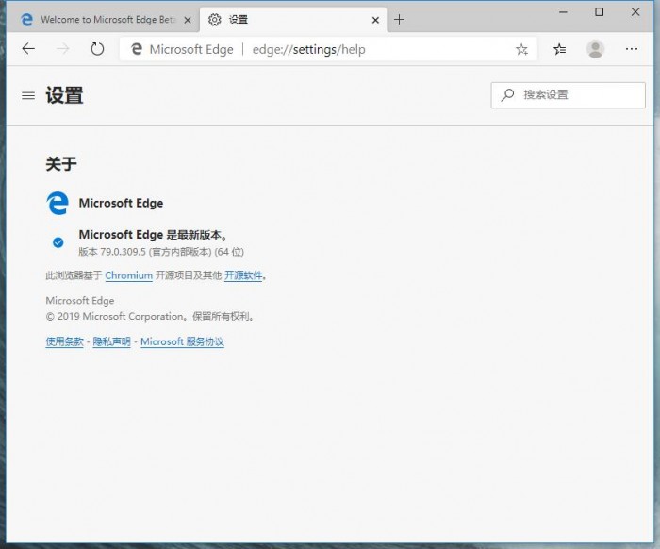
Task: Open a new tab with the plus button
Action: [399, 20]
